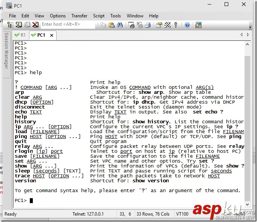The image size is (257, 222).
Task: Switch to the R1 session tab
Action: tap(20, 35)
